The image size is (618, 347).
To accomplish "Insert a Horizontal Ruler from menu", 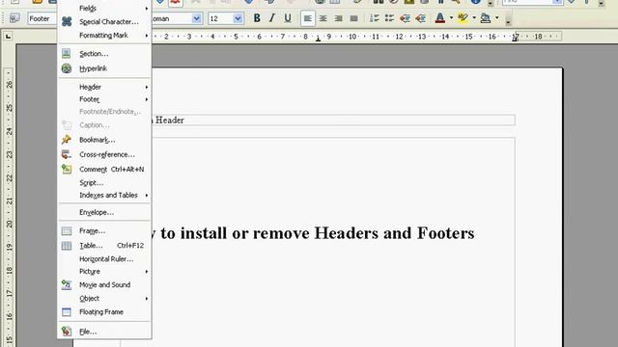I will pos(104,259).
